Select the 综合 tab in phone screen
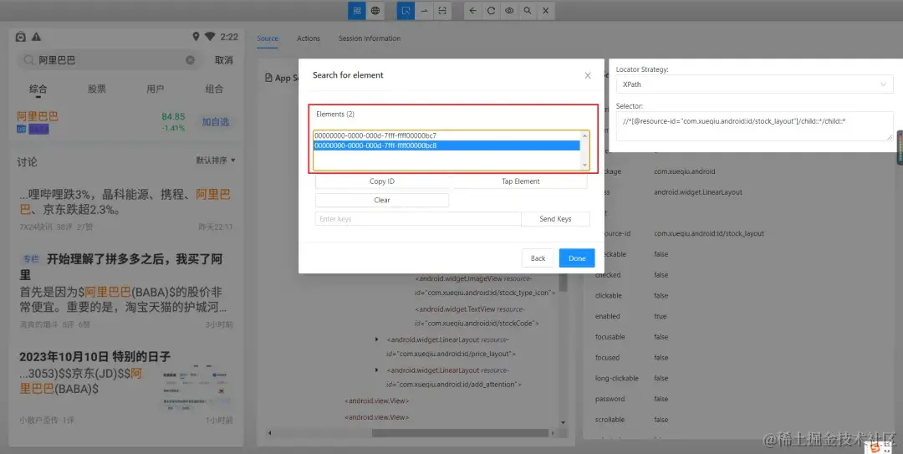This screenshot has height=454, width=903. tap(38, 89)
